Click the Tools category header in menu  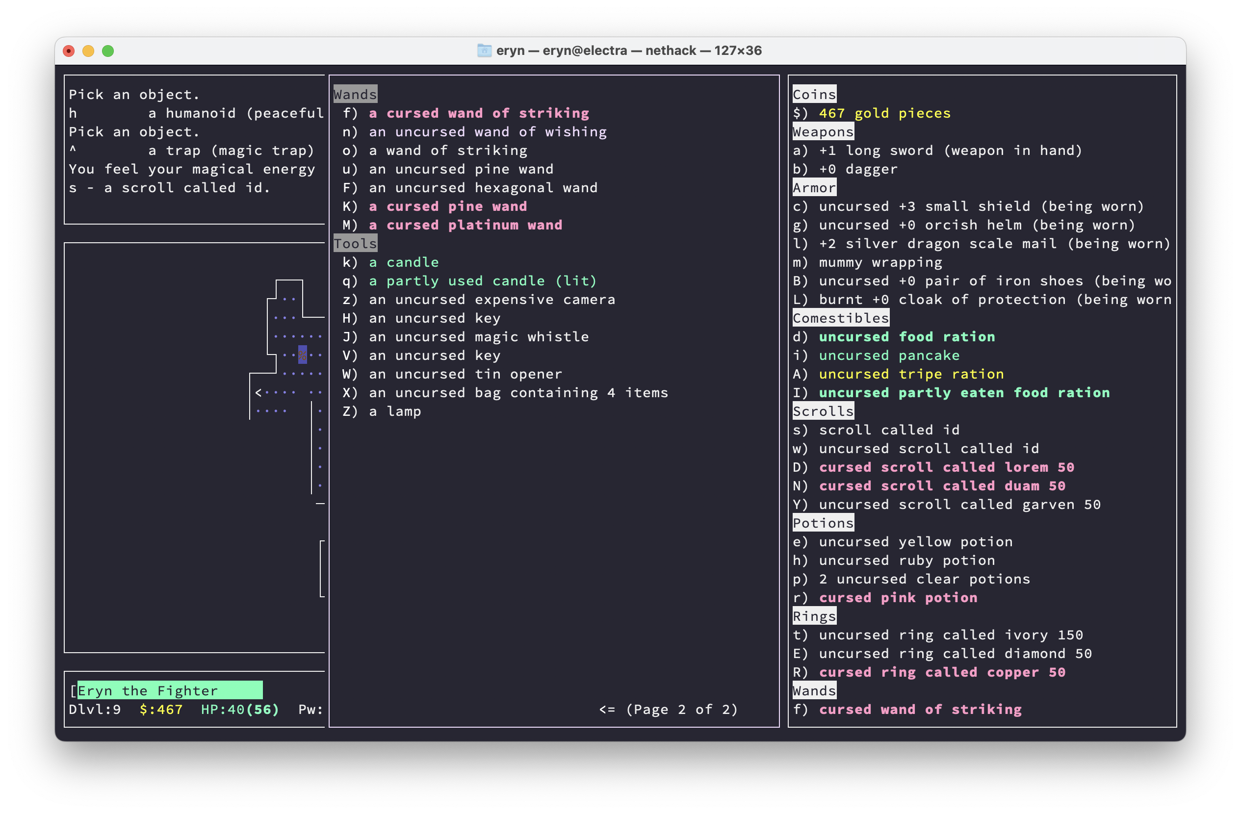355,243
